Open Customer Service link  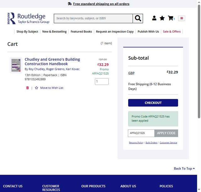(x=168, y=143)
